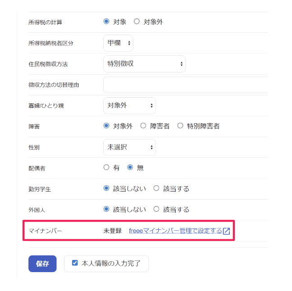Click the 勤労学生 label

coord(40,189)
